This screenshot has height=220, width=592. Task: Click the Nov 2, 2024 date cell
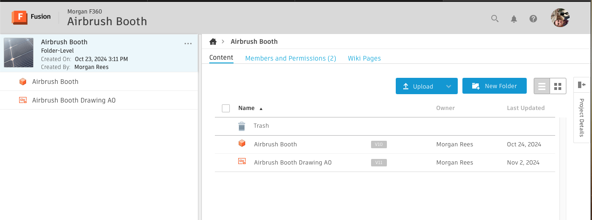pyautogui.click(x=523, y=163)
